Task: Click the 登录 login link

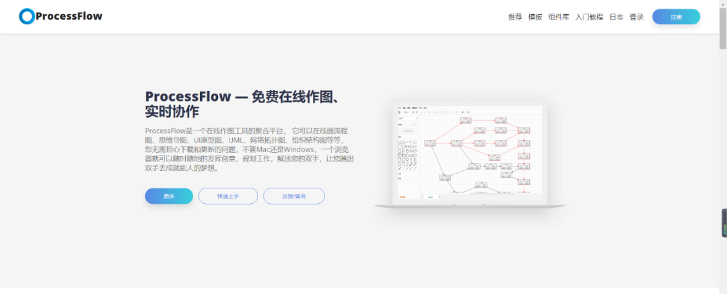Action: [636, 17]
